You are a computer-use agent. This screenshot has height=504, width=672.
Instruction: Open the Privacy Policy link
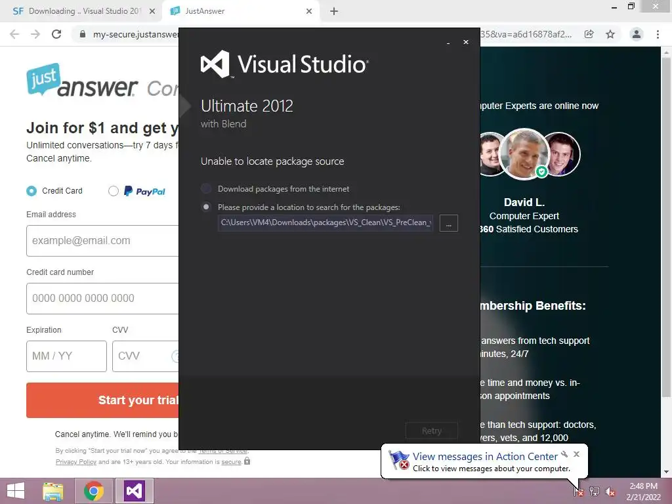[x=76, y=462]
